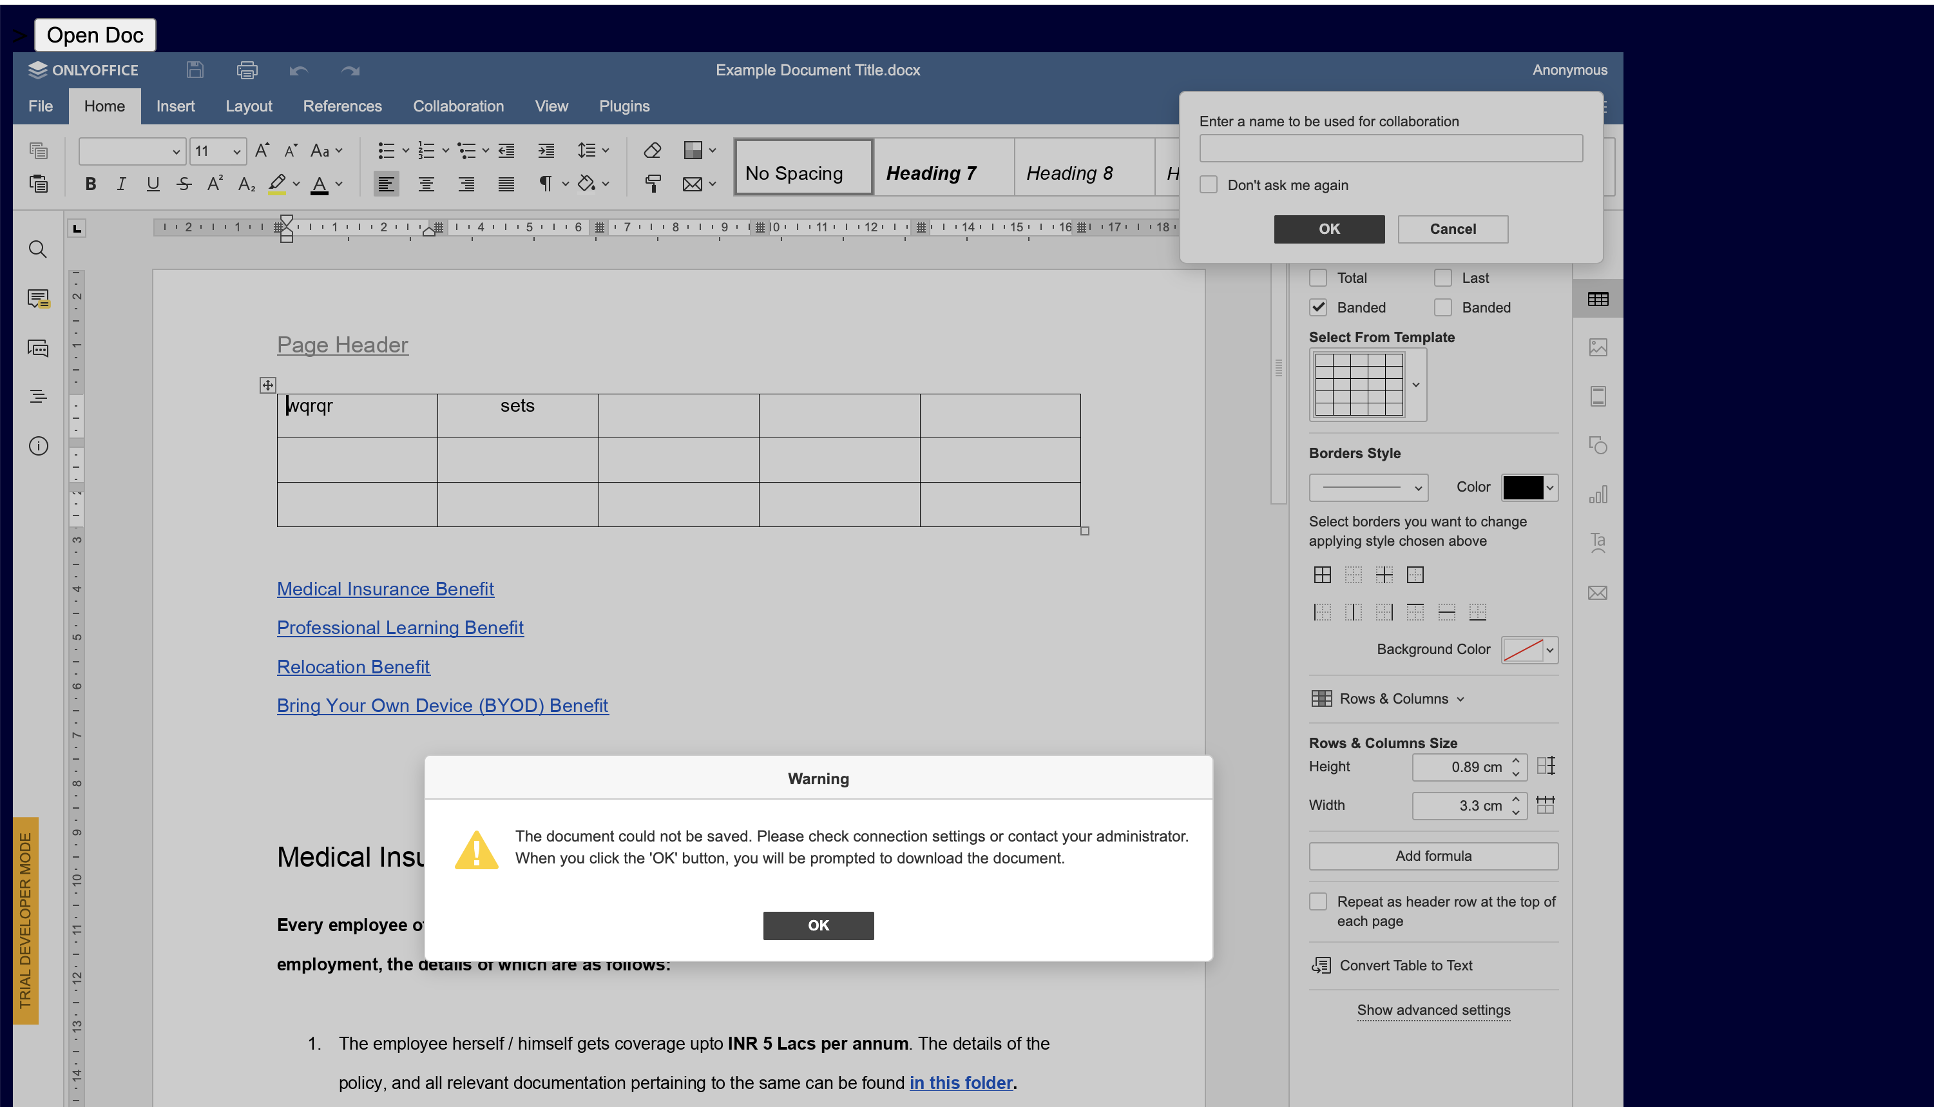Screen dimensions: 1934x1107
Task: Open the border Color swatch
Action: point(1529,487)
